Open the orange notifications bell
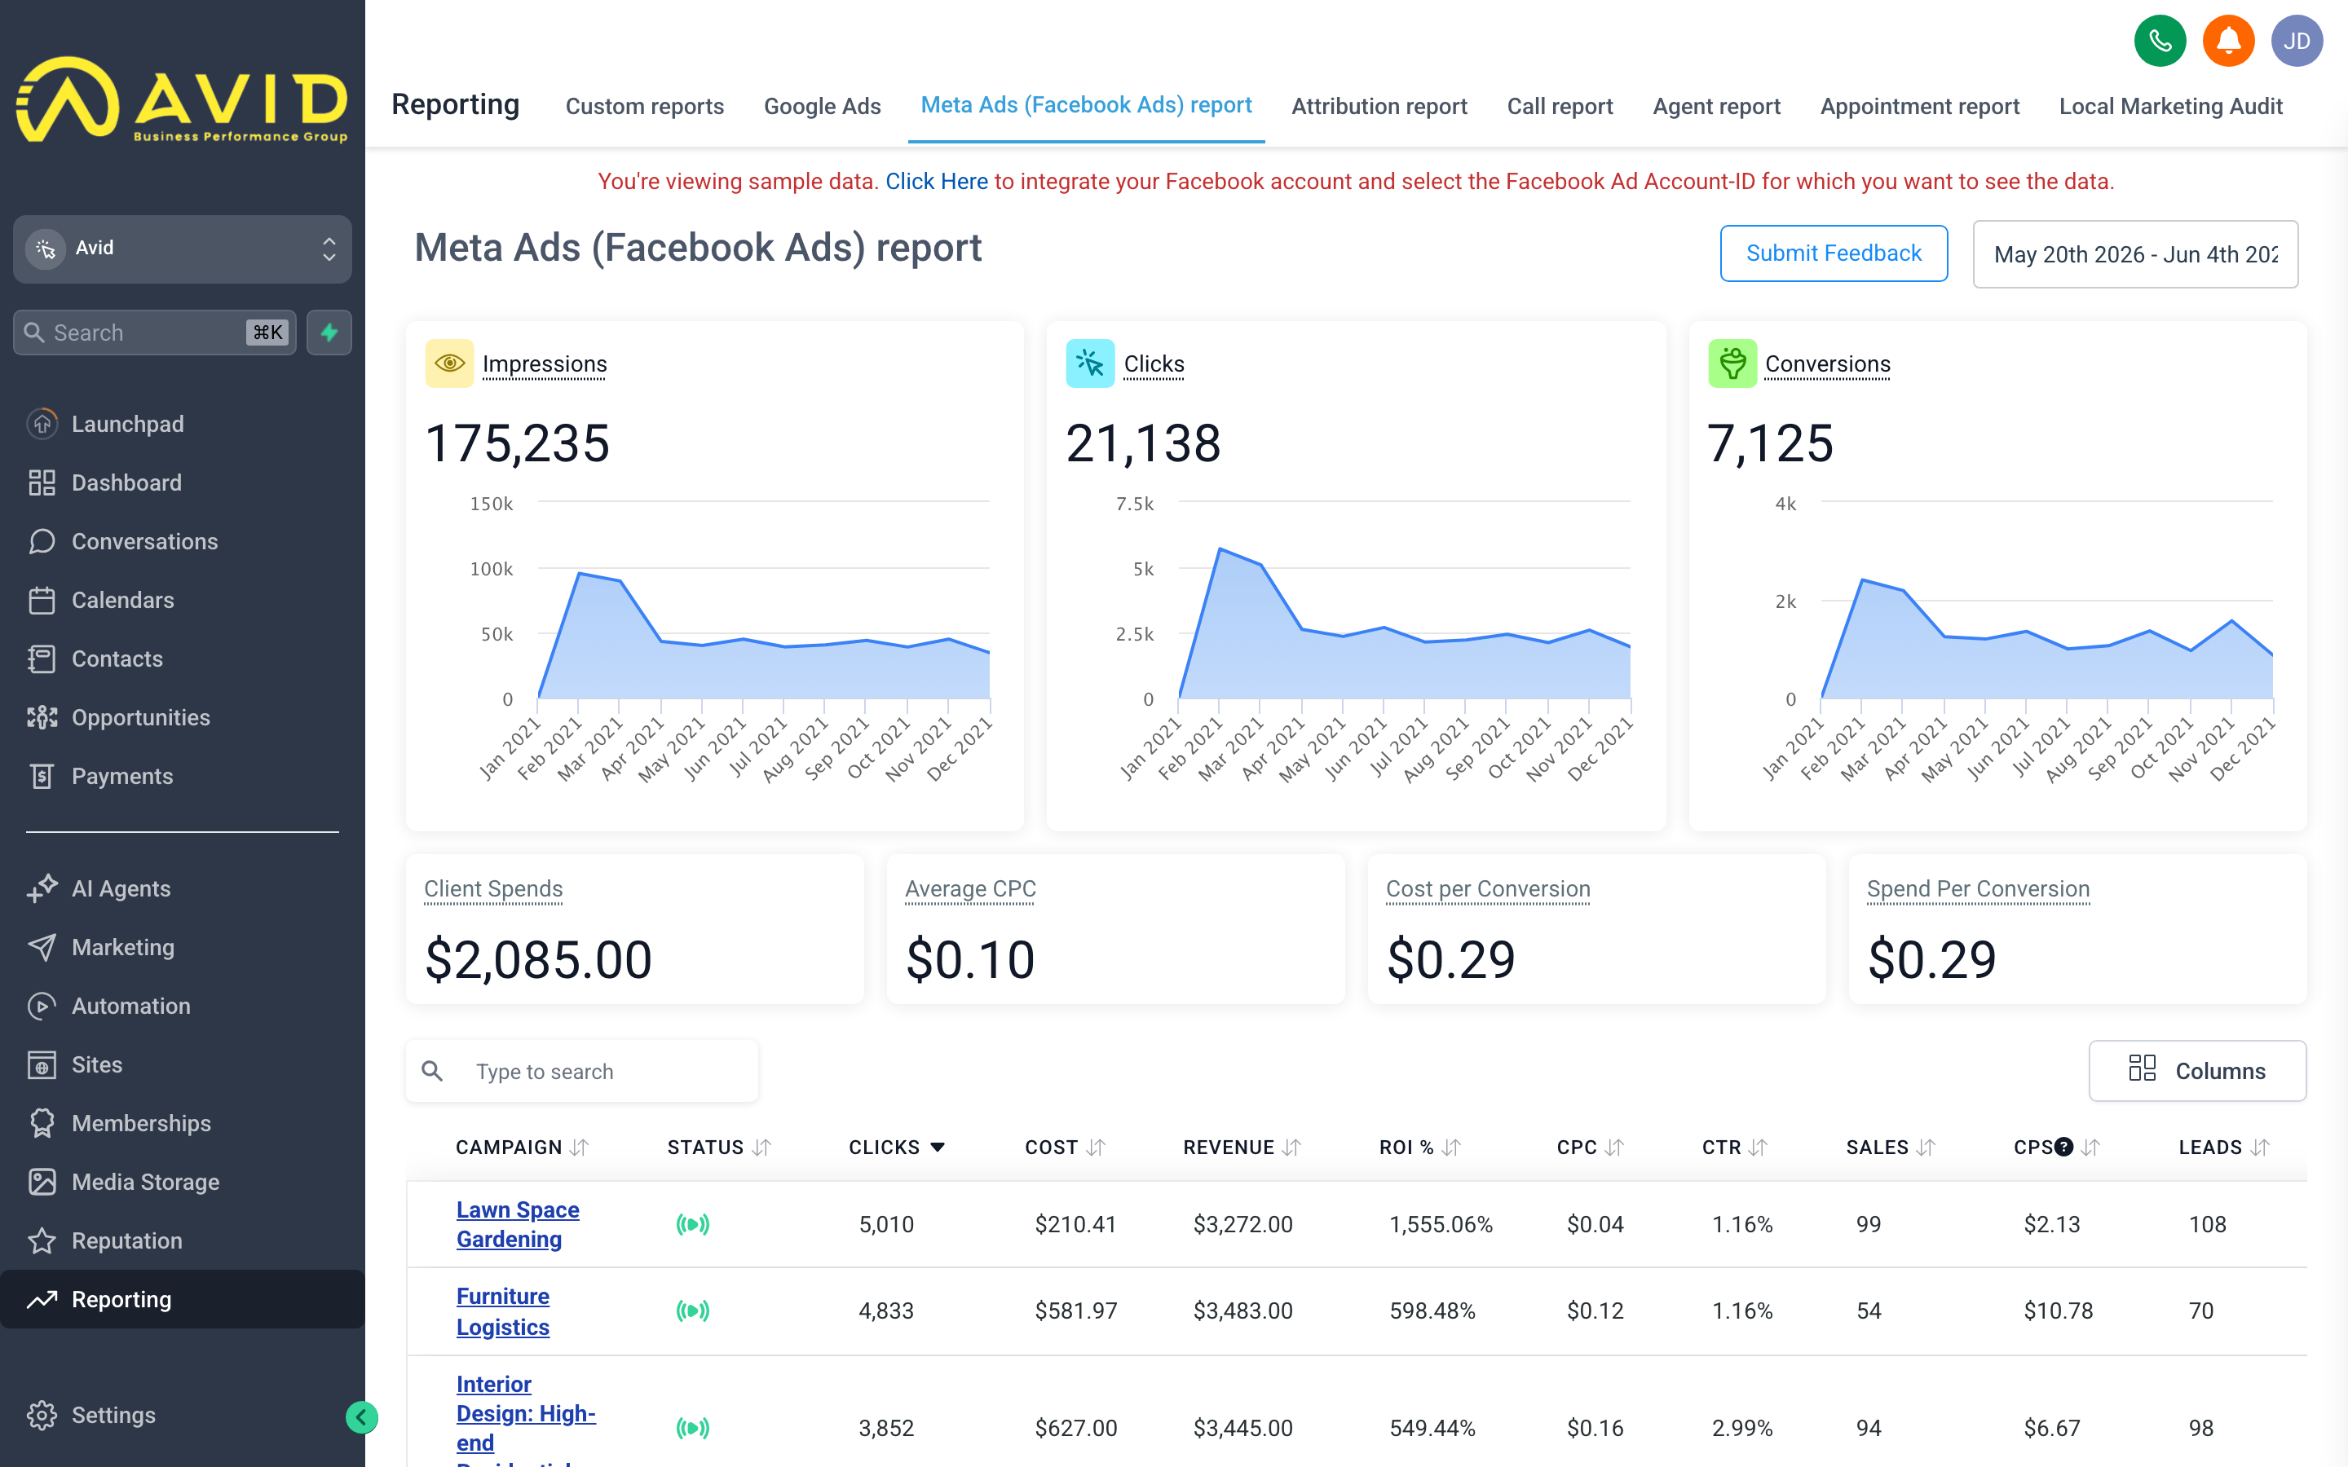The width and height of the screenshot is (2348, 1467). tap(2227, 41)
